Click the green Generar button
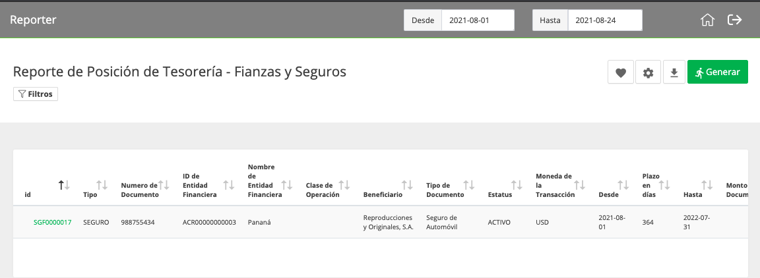 tap(717, 72)
